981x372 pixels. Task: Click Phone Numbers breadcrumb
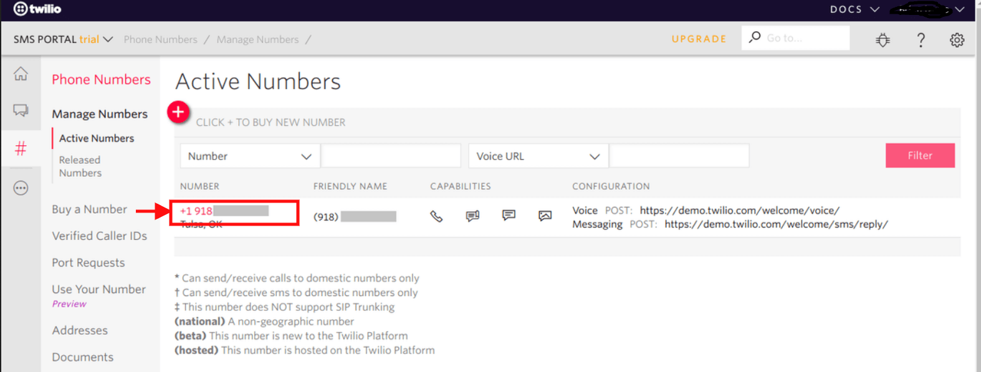(x=160, y=39)
